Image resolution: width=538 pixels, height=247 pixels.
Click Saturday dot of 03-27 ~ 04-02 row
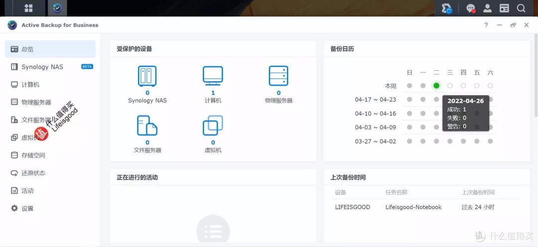(490, 141)
